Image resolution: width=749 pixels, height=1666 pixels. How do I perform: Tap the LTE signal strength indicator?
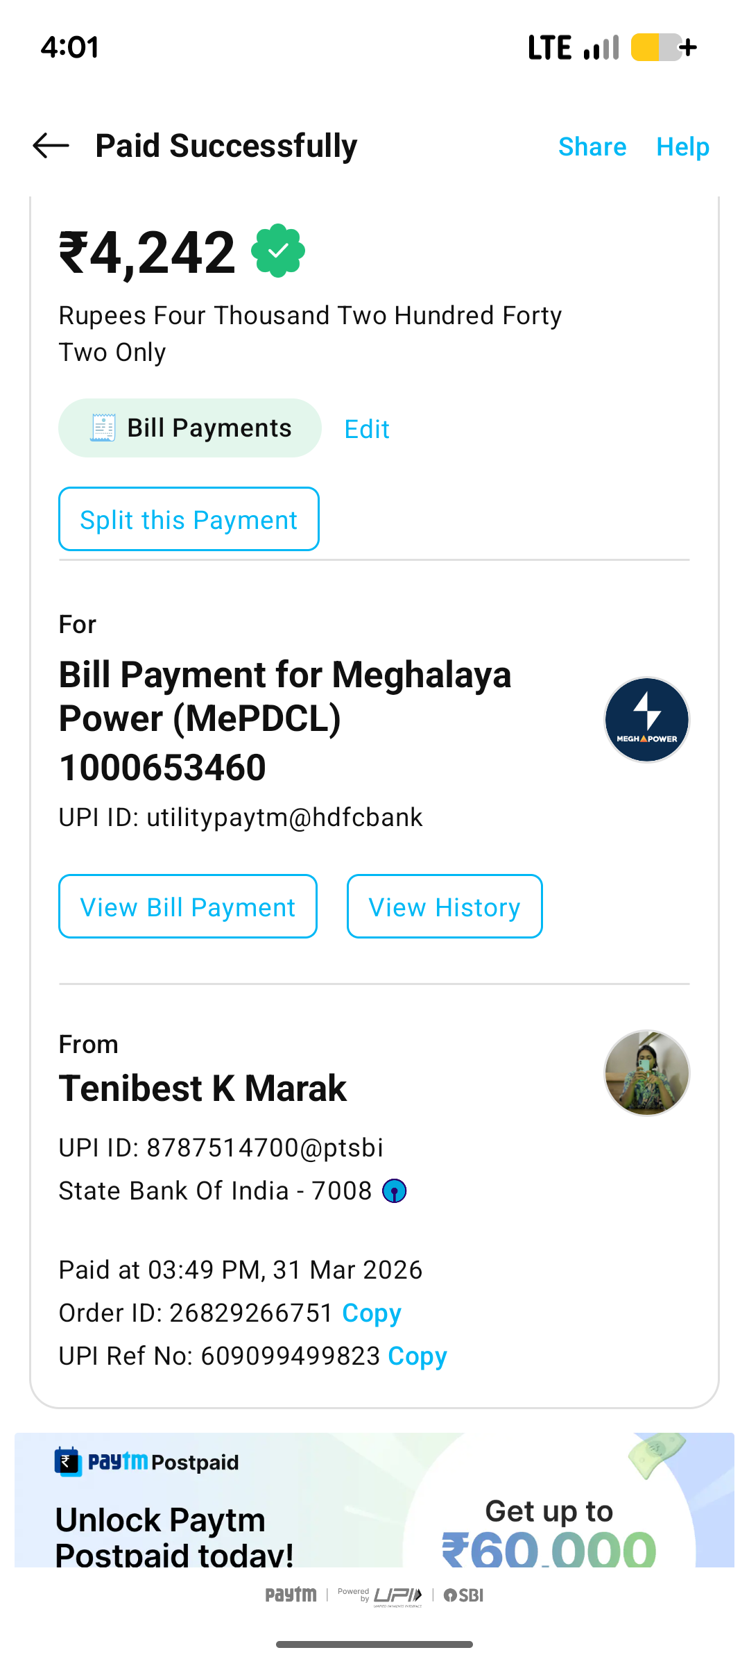click(601, 47)
